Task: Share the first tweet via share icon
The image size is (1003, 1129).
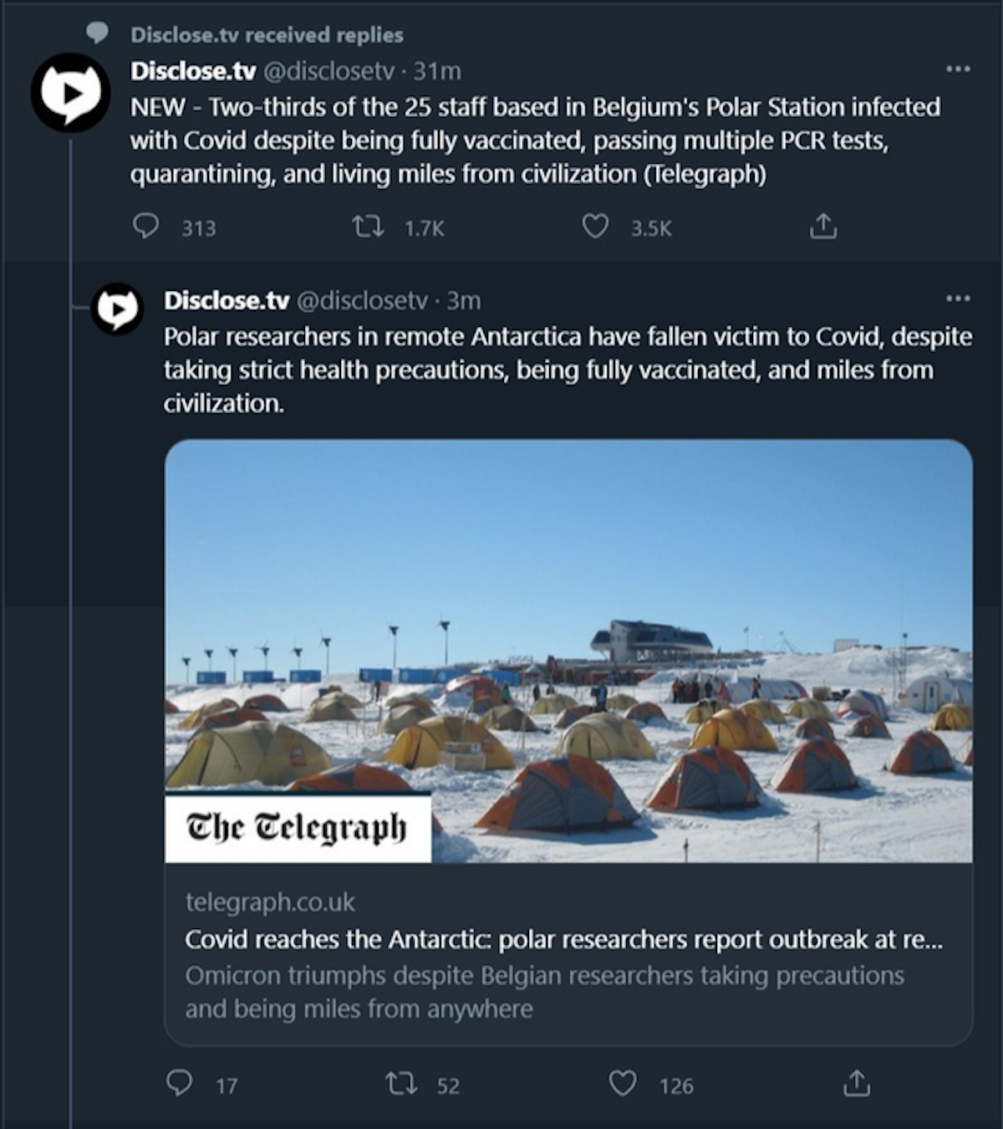Action: point(823,227)
